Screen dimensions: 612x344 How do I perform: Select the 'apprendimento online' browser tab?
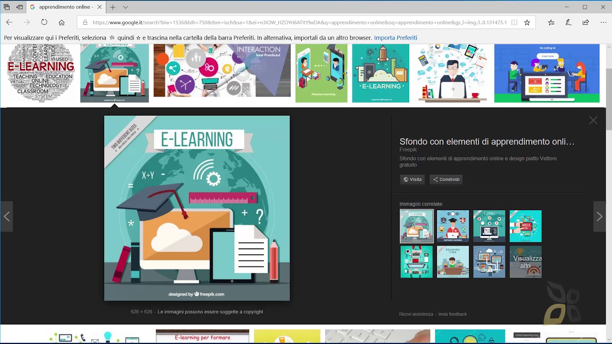[x=66, y=7]
